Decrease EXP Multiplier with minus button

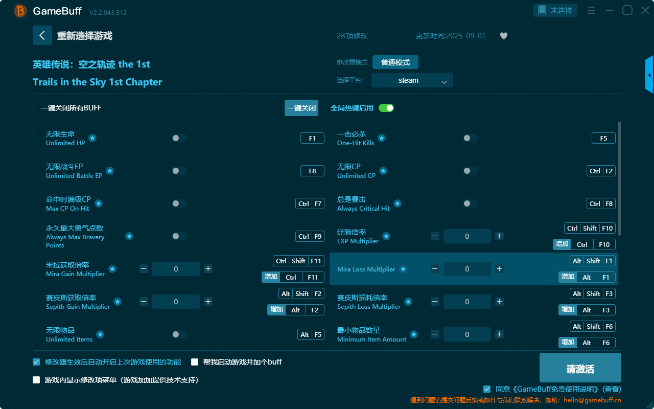[x=435, y=236]
